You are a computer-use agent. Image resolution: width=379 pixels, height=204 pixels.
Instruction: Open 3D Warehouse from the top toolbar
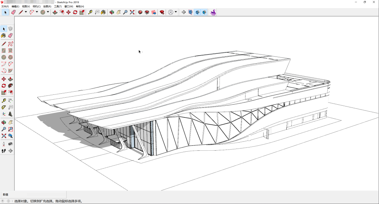[x=140, y=12]
